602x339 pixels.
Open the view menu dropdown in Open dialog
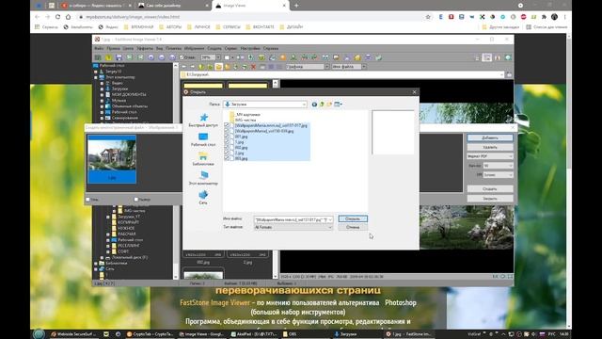coord(339,105)
